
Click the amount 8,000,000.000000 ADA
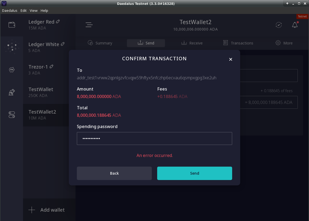coord(99,96)
